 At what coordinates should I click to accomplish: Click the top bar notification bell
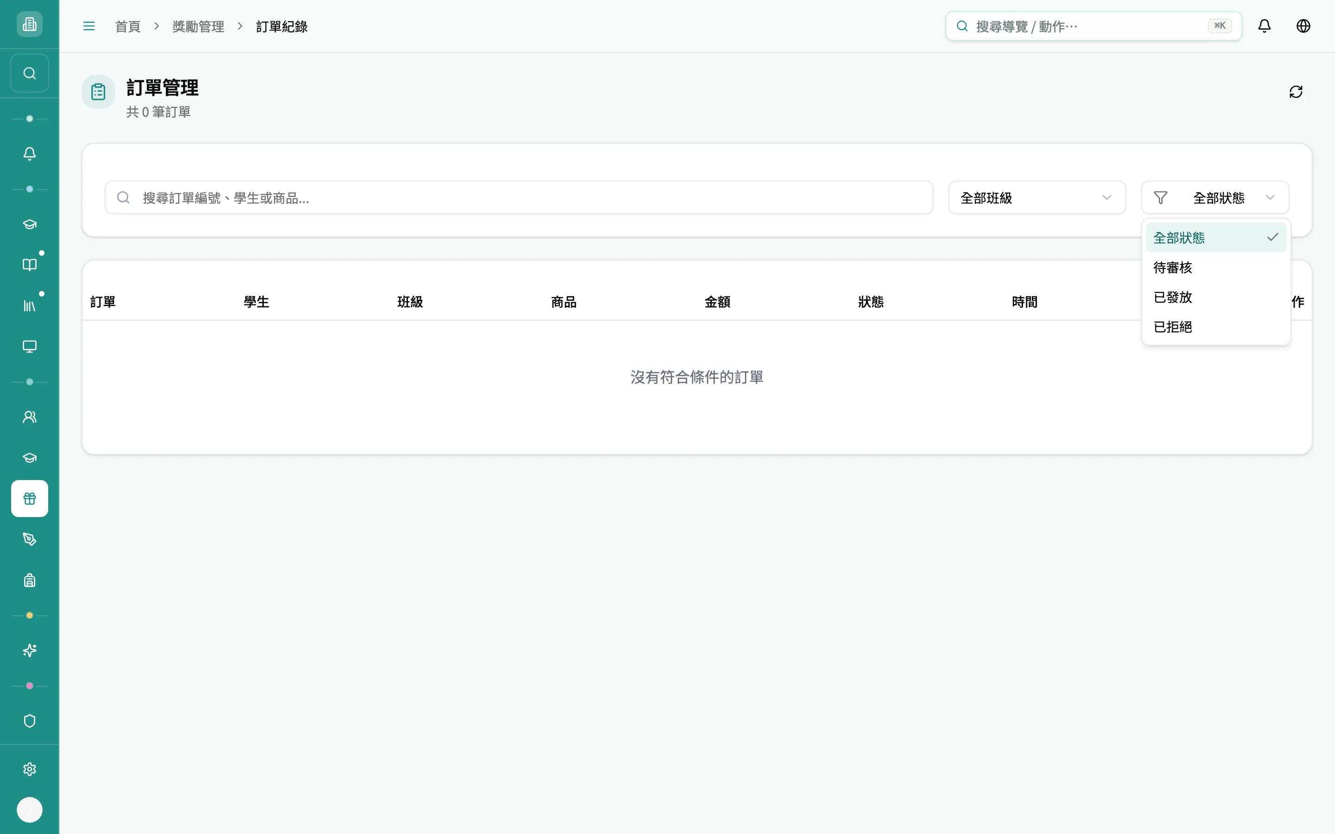click(1265, 26)
